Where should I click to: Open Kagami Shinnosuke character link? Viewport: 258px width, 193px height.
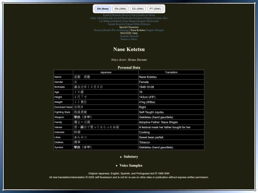pos(148,21)
